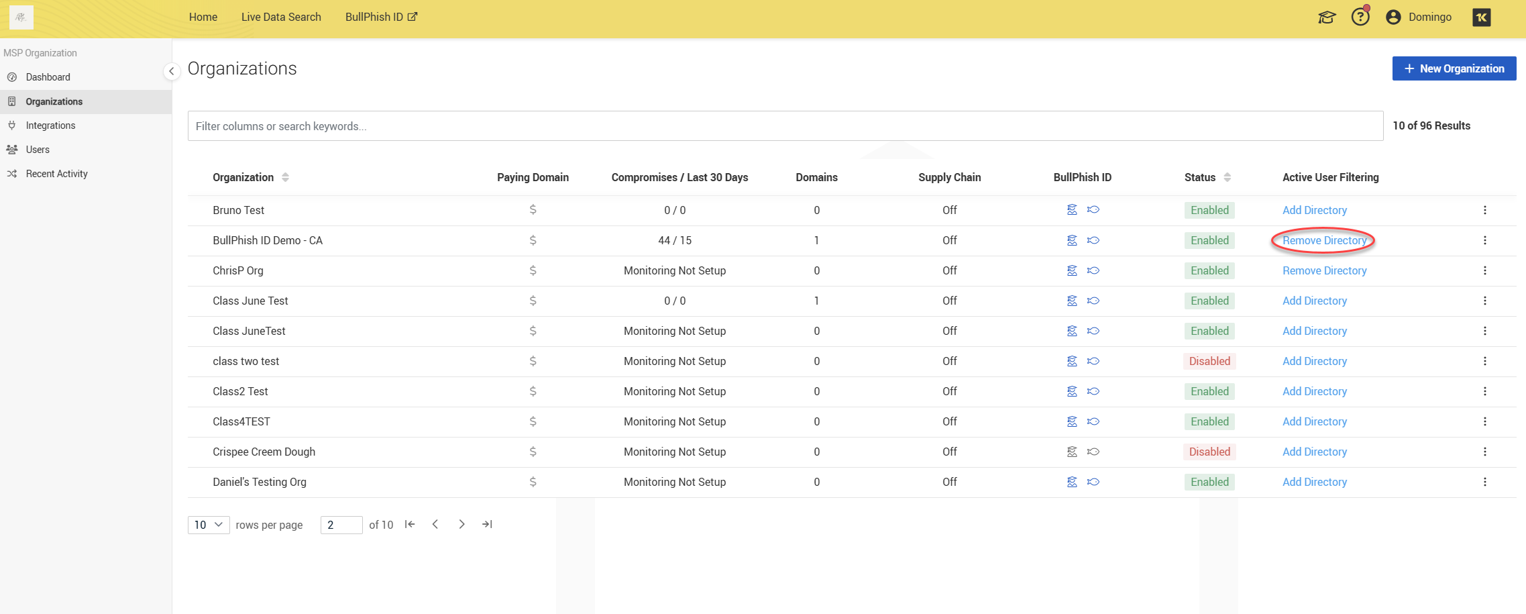Go to the last page of results
The image size is (1526, 614).
click(487, 525)
